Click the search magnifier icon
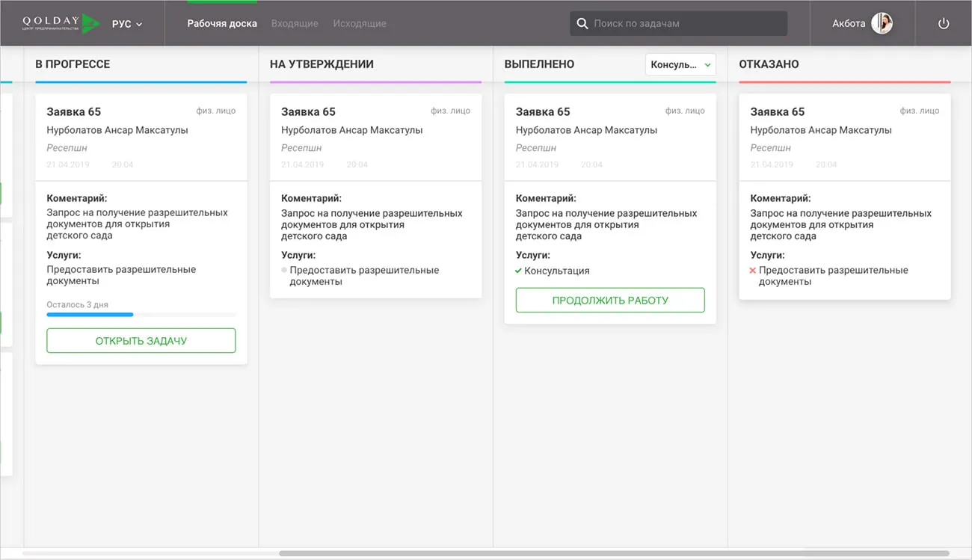The image size is (972, 560). pos(582,23)
